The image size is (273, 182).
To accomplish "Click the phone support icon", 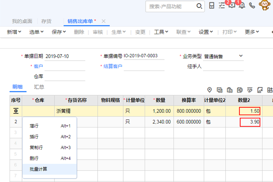I will tap(252, 6).
